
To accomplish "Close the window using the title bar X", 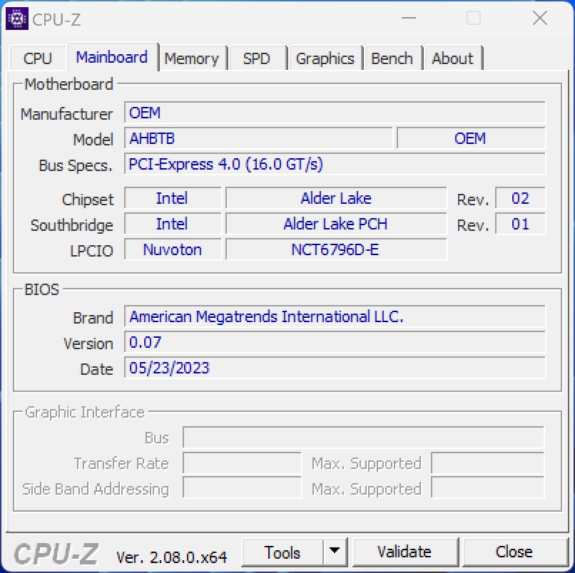I will (539, 19).
